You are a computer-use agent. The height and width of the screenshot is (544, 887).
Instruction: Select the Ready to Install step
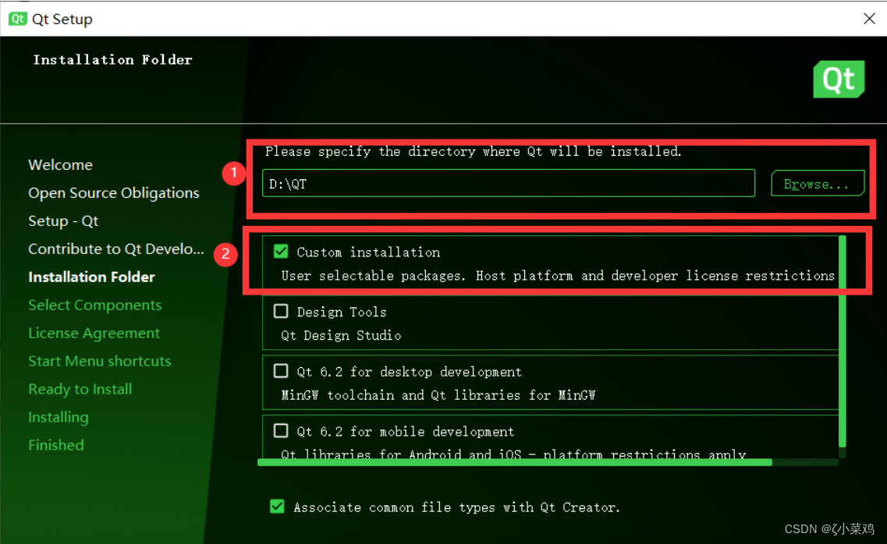[80, 389]
